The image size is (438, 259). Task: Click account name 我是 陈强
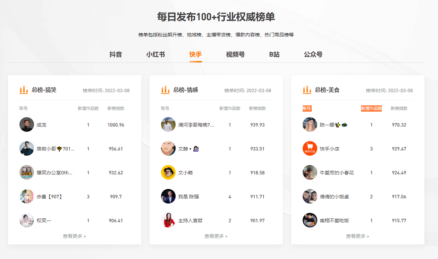(x=188, y=197)
